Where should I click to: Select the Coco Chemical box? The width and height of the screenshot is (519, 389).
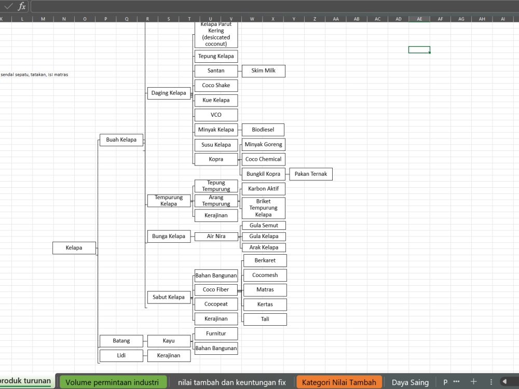pyautogui.click(x=264, y=159)
